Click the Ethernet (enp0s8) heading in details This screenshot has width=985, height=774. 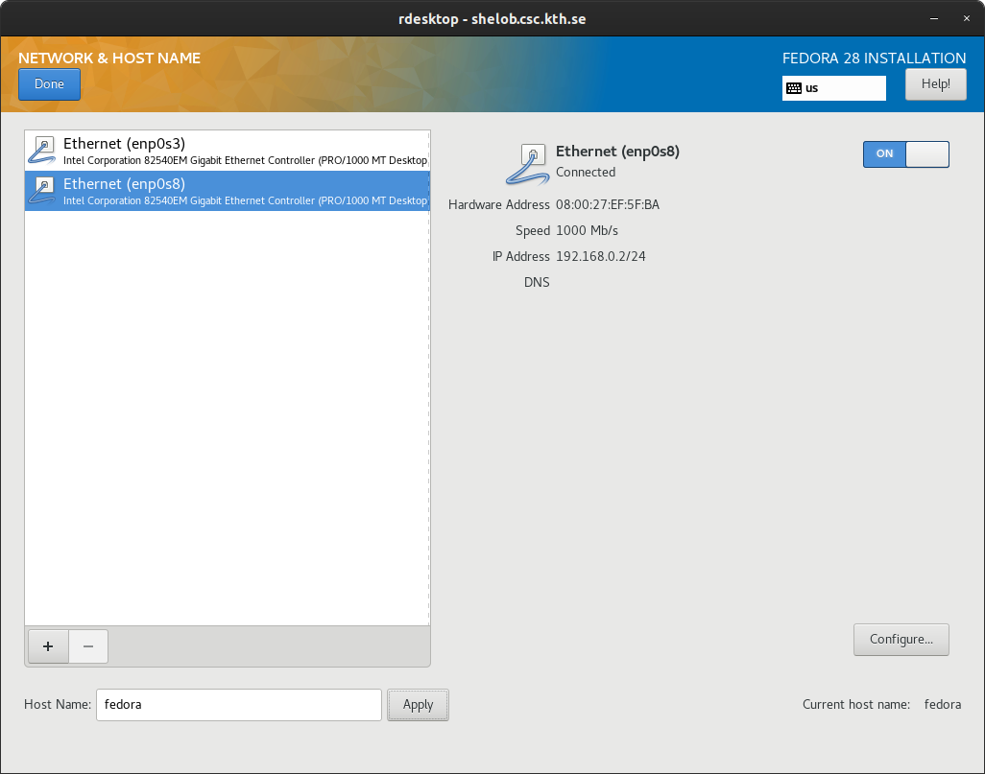(x=617, y=152)
